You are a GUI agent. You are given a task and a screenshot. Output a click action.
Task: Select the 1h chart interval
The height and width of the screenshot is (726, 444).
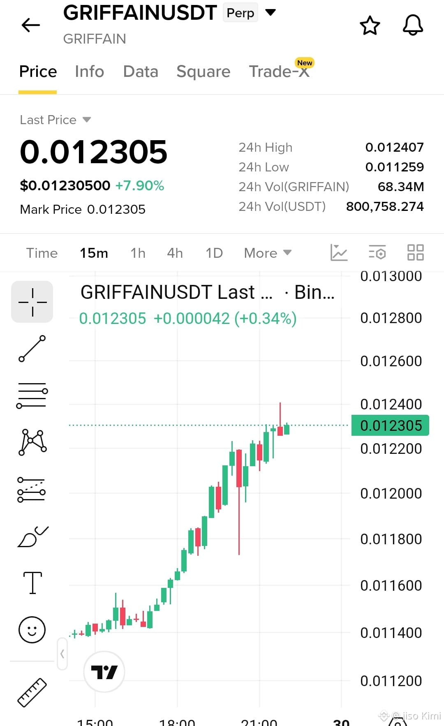138,253
